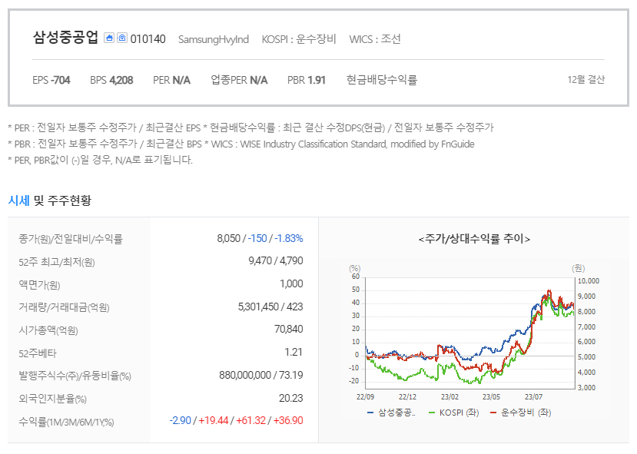Click the 12월 결산 label
637x454 pixels.
click(586, 80)
